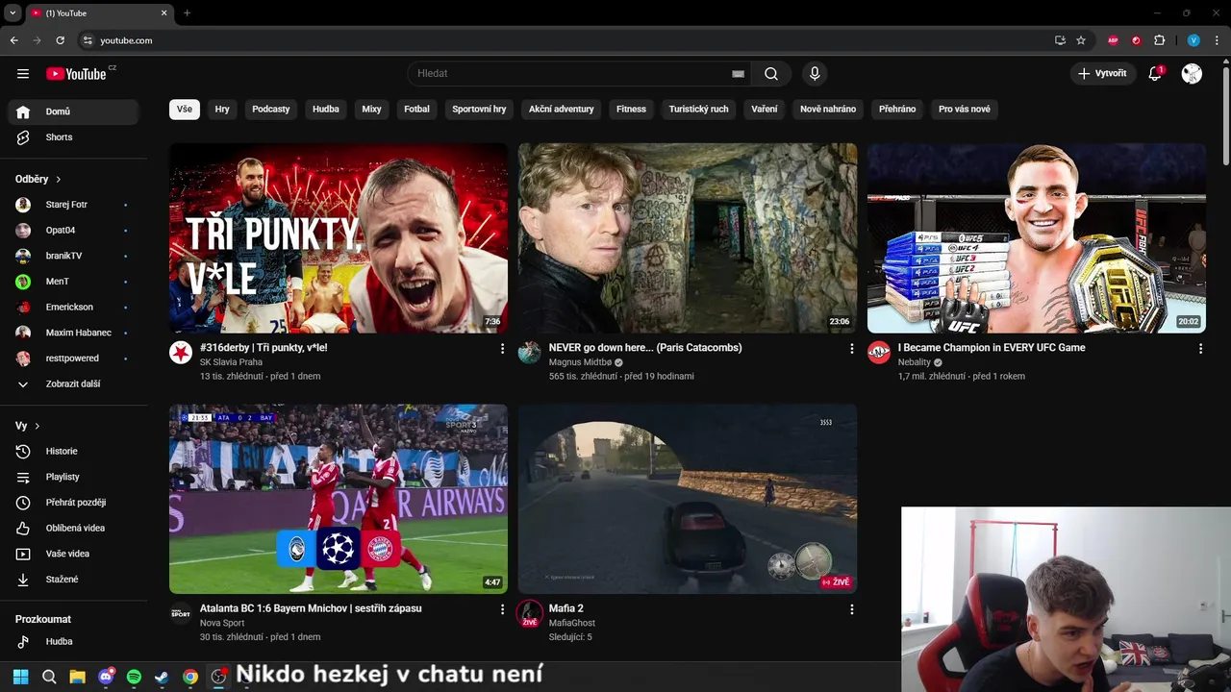Screen dimensions: 1231x692
Task: Open Opat04 channel subscription
Action: pos(73,231)
